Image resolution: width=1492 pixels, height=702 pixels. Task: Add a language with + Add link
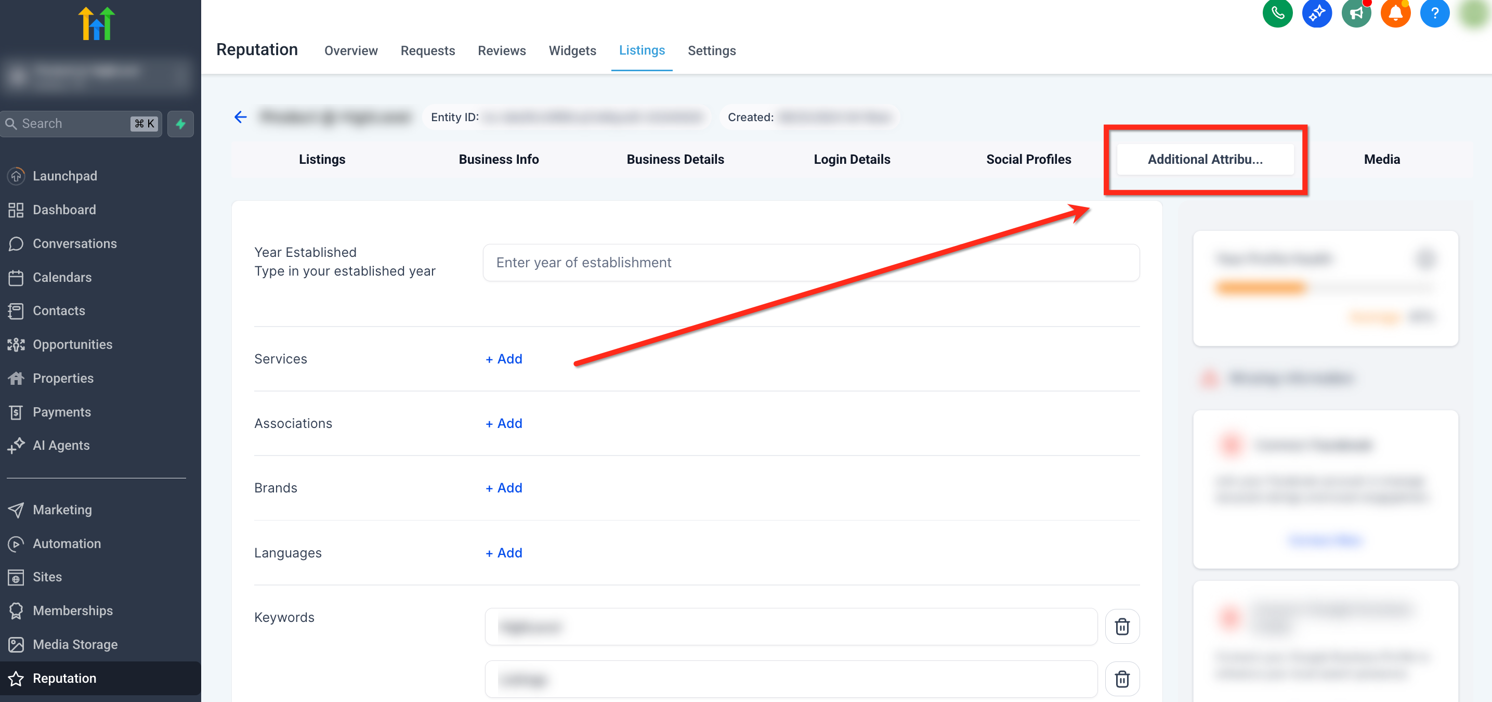(504, 553)
